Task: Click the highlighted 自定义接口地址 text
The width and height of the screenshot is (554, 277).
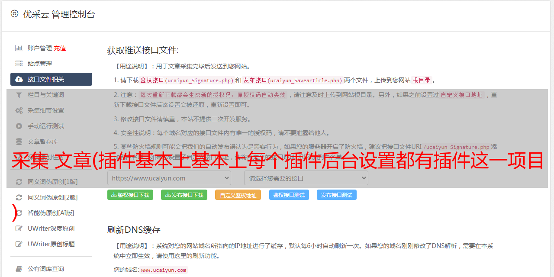Action: [x=461, y=95]
